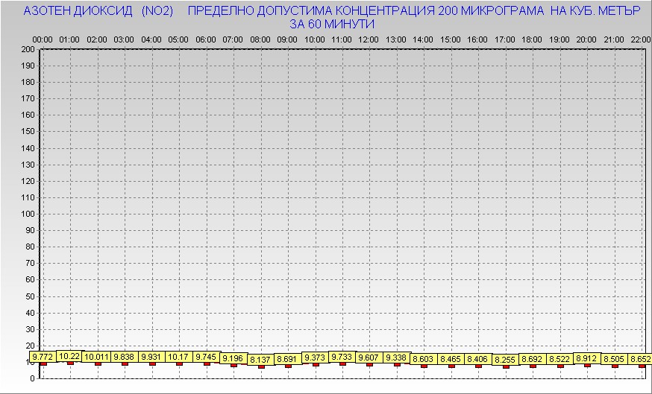Click the 100 value on the vertical axis

pyautogui.click(x=28, y=214)
